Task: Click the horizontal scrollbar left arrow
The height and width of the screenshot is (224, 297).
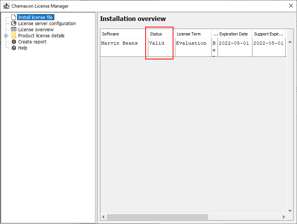Action: coord(103,217)
